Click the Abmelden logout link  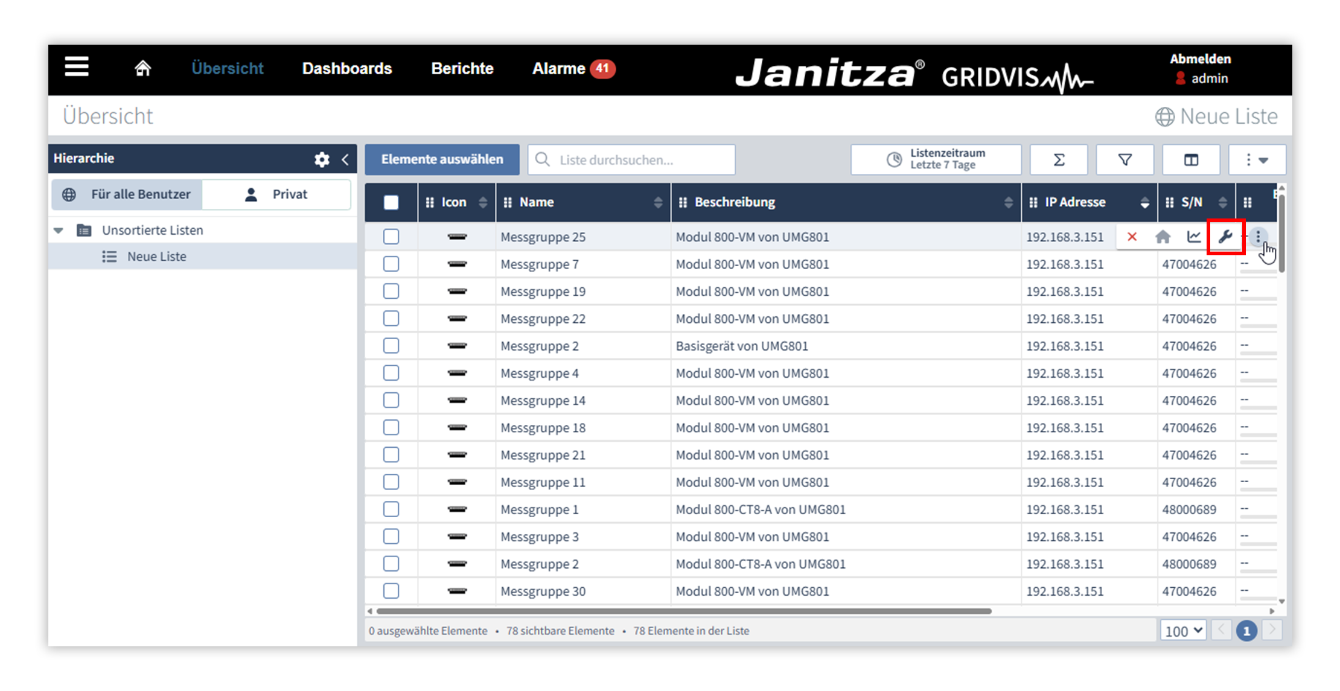point(1200,59)
